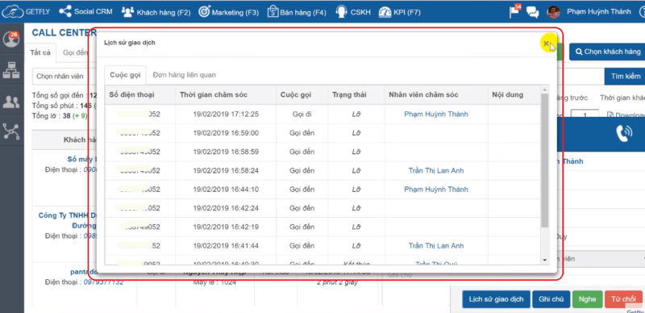Click the green Nghe answer button
Image resolution: width=645 pixels, height=313 pixels.
coord(588,299)
